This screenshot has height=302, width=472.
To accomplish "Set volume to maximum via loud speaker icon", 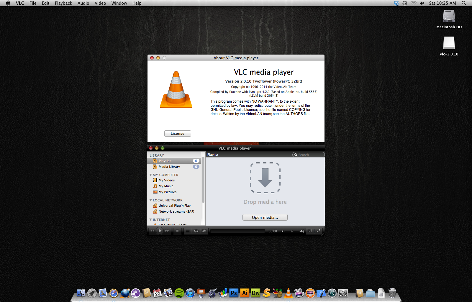I will 302,231.
